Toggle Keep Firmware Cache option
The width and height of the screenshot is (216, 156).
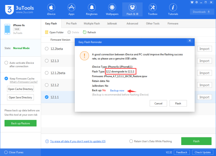(6, 78)
